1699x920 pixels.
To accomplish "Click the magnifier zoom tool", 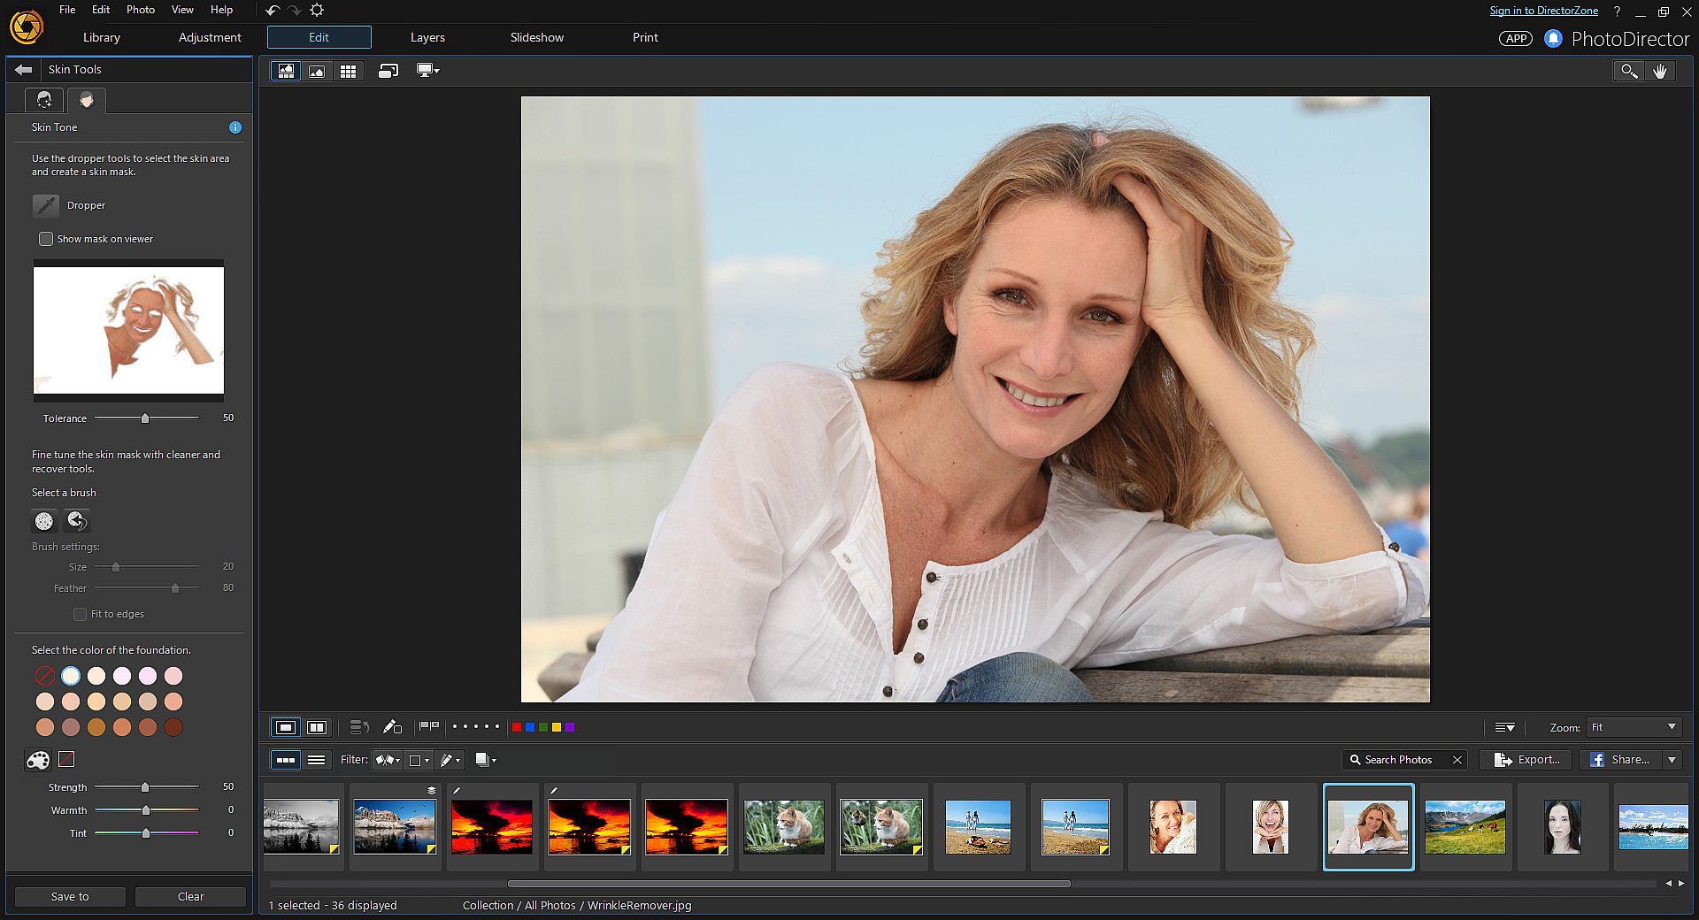I will pos(1628,71).
